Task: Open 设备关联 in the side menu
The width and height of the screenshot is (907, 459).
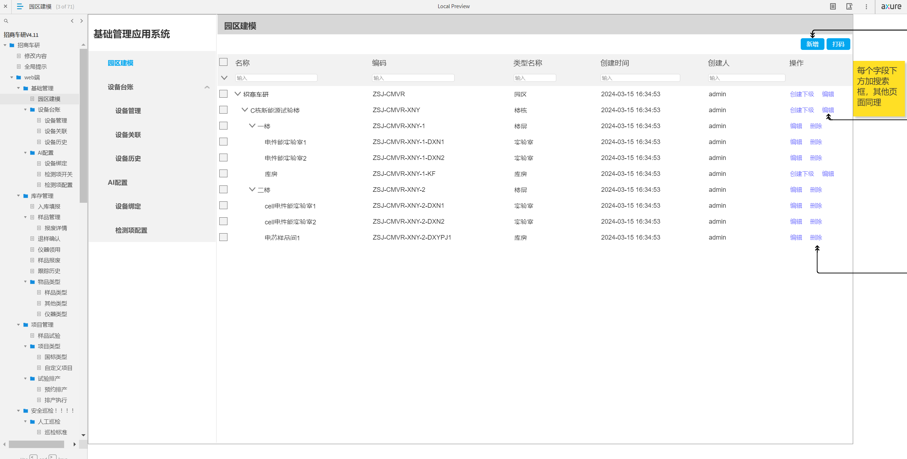Action: (x=128, y=135)
